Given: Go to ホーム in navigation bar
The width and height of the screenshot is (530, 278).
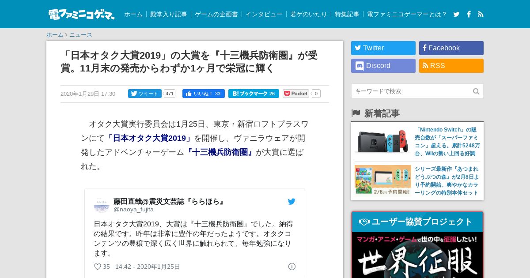Looking at the screenshot, I should pyautogui.click(x=133, y=14).
